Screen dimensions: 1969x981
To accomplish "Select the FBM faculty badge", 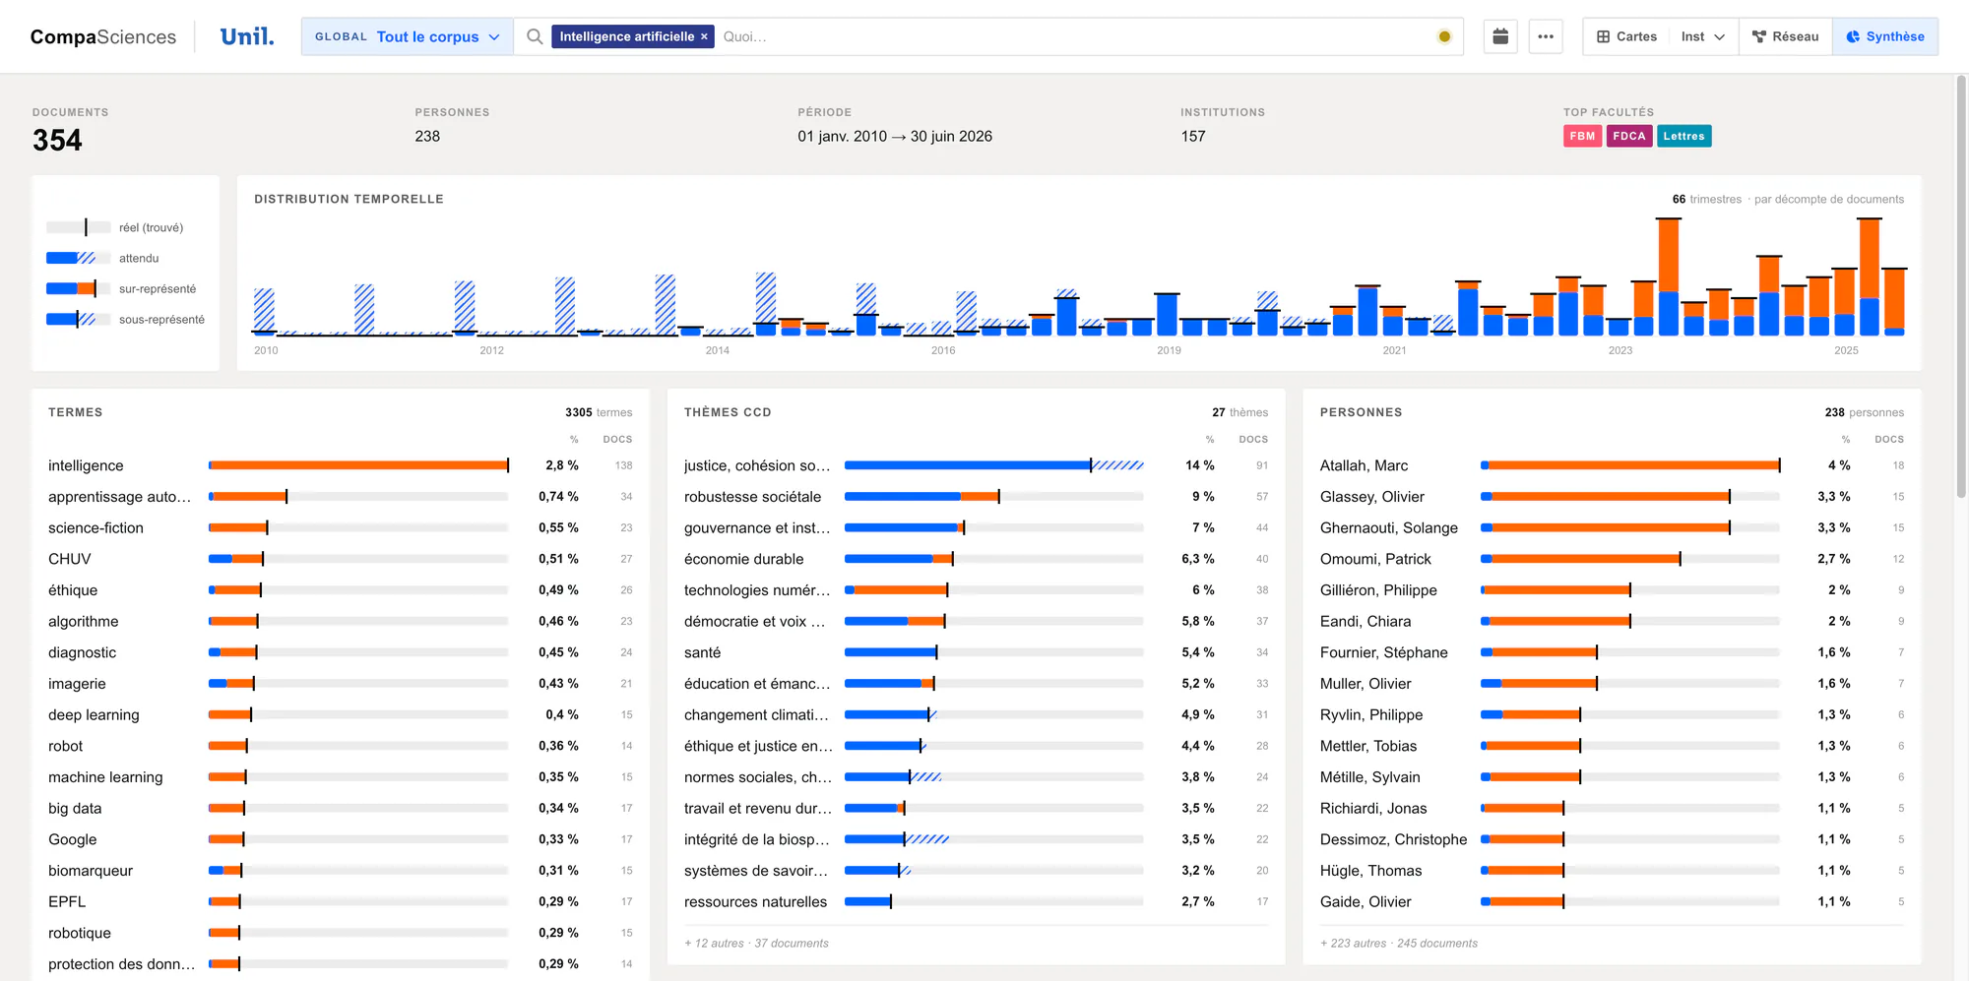I will (x=1582, y=136).
